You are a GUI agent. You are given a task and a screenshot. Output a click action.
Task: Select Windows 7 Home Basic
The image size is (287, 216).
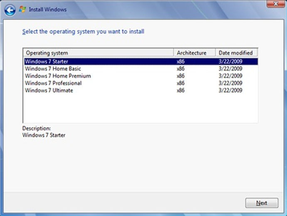(x=141, y=69)
